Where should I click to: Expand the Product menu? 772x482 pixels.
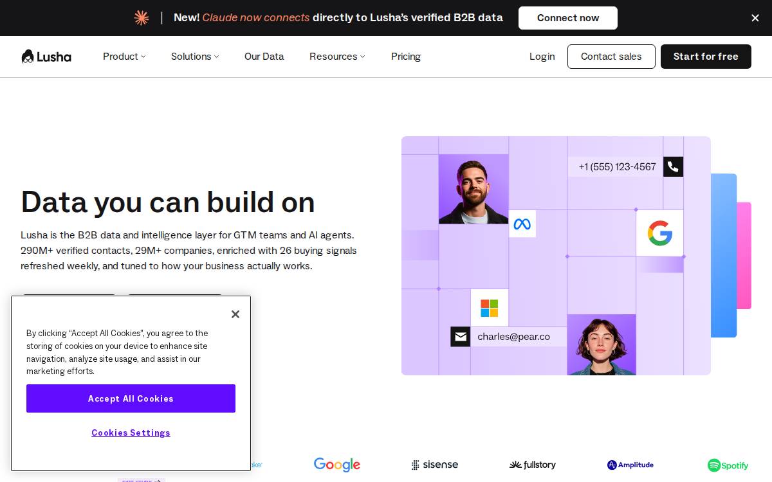[x=124, y=57]
